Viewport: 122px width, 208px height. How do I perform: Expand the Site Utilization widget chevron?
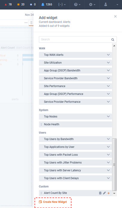coord(108,63)
